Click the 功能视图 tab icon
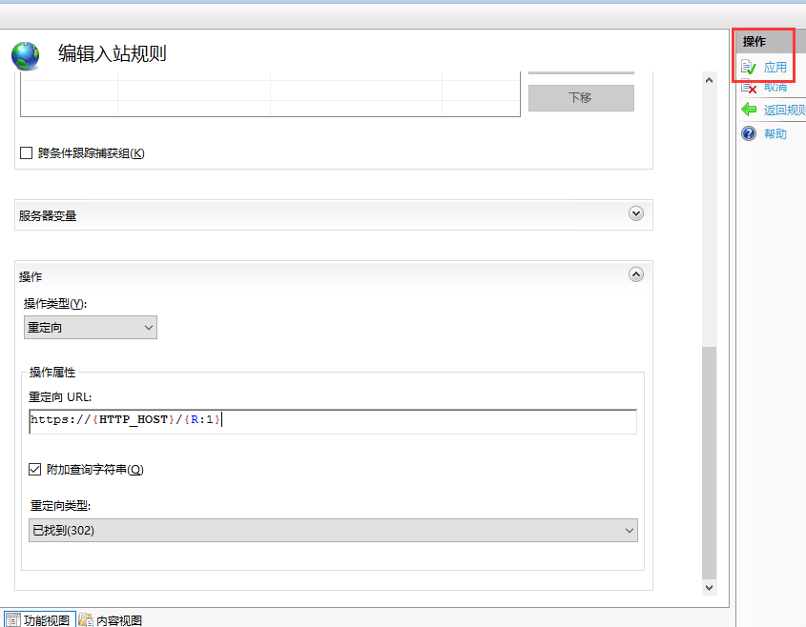 click(12, 619)
